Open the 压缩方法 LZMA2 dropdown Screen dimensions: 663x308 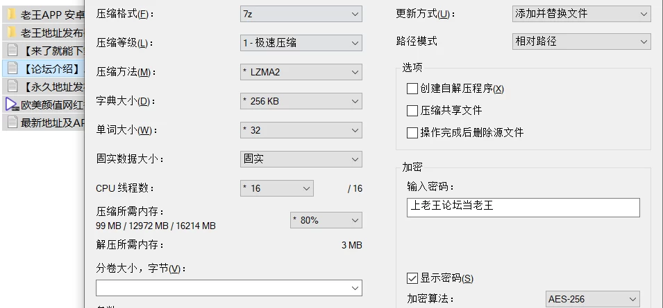click(x=301, y=72)
